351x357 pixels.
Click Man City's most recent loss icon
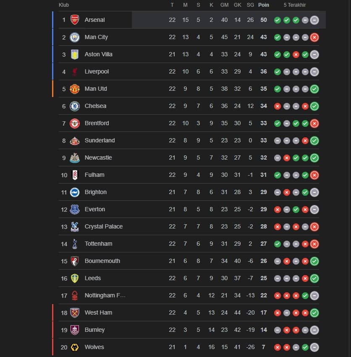point(314,37)
